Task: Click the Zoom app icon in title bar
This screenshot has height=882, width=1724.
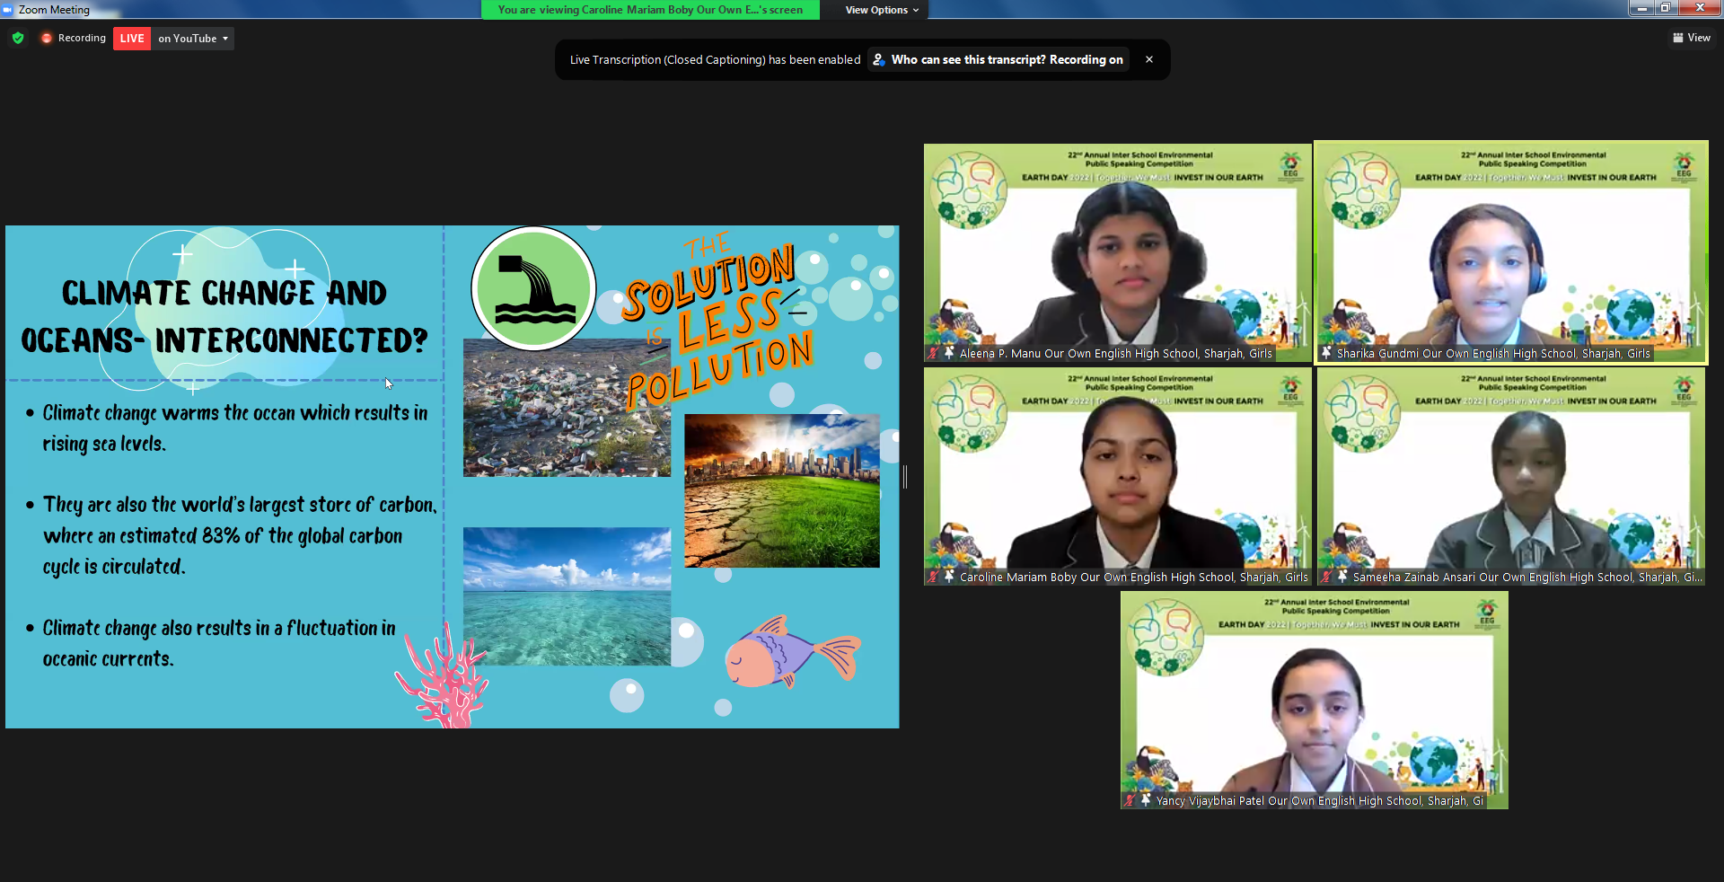Action: pyautogui.click(x=8, y=9)
